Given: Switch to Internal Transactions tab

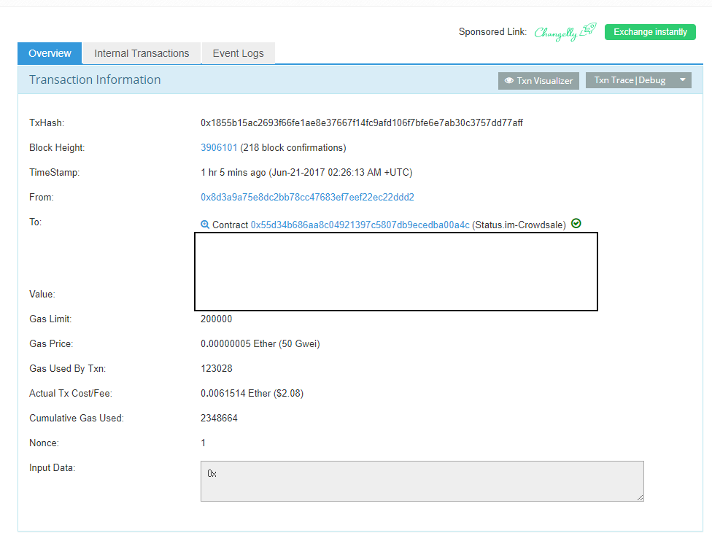Looking at the screenshot, I should click(142, 53).
